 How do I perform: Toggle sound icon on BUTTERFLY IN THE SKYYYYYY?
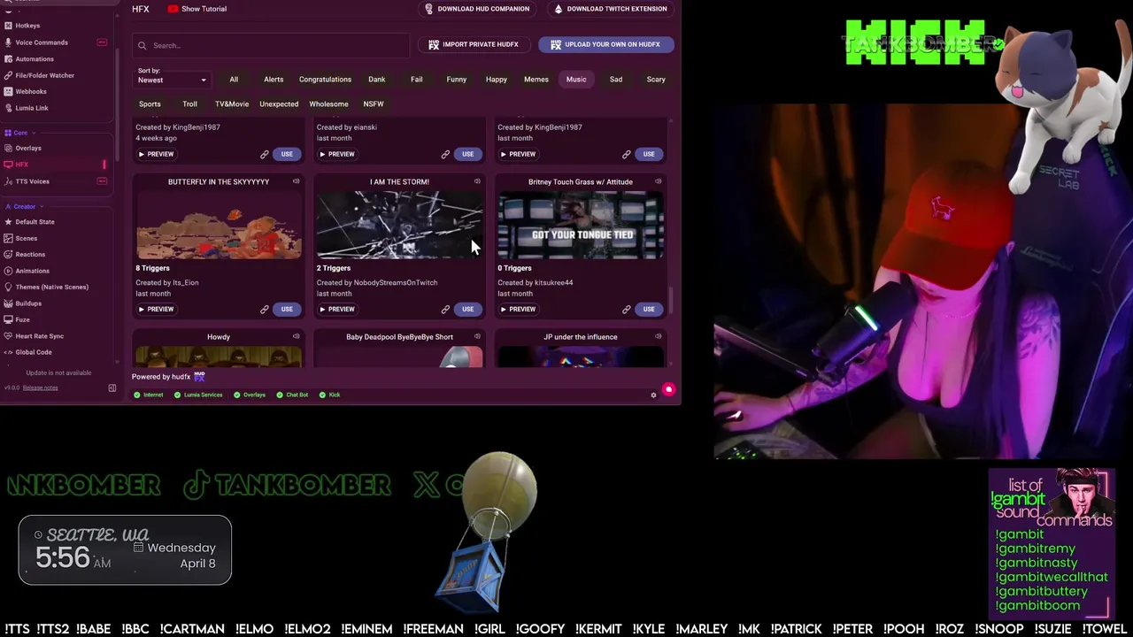click(296, 181)
